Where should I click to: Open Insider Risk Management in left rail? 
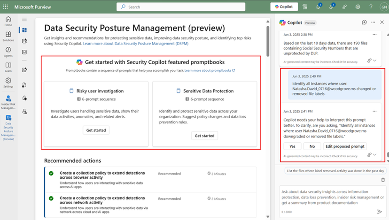pyautogui.click(x=8, y=102)
